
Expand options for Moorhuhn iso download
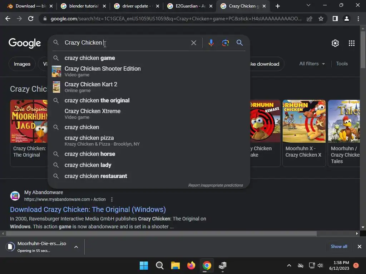pyautogui.click(x=76, y=247)
